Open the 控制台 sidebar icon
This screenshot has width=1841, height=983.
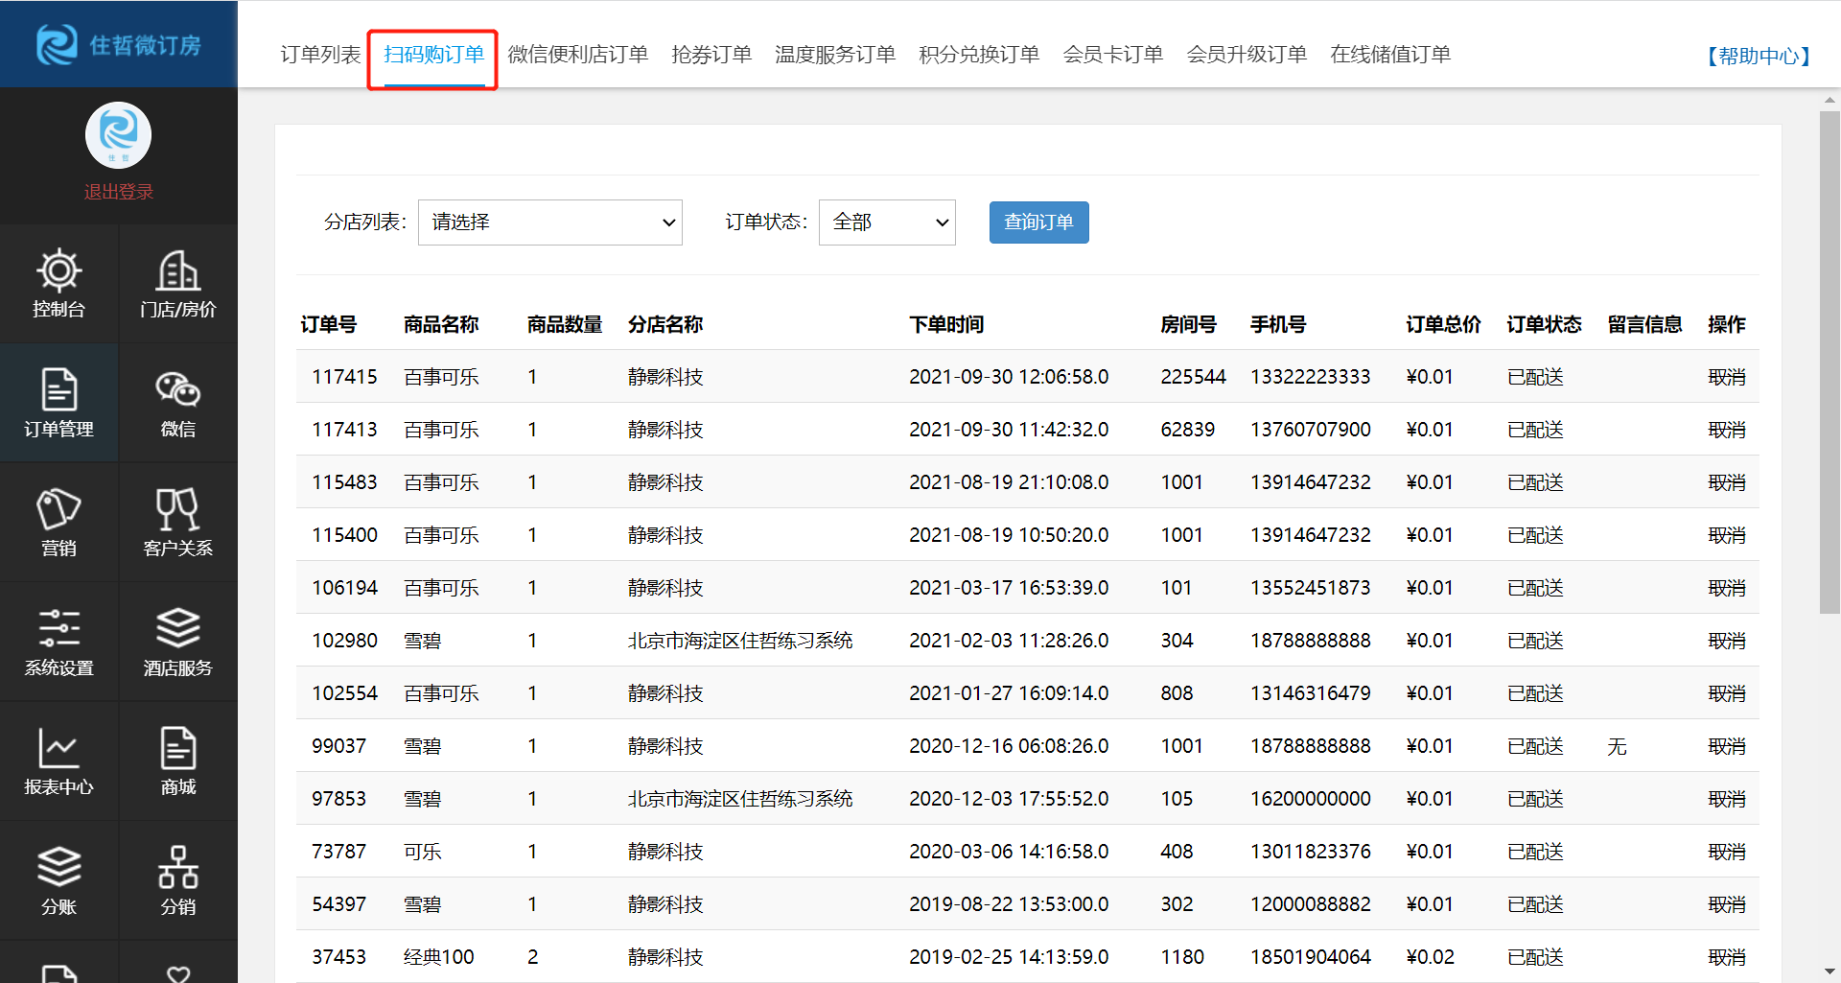(x=58, y=284)
